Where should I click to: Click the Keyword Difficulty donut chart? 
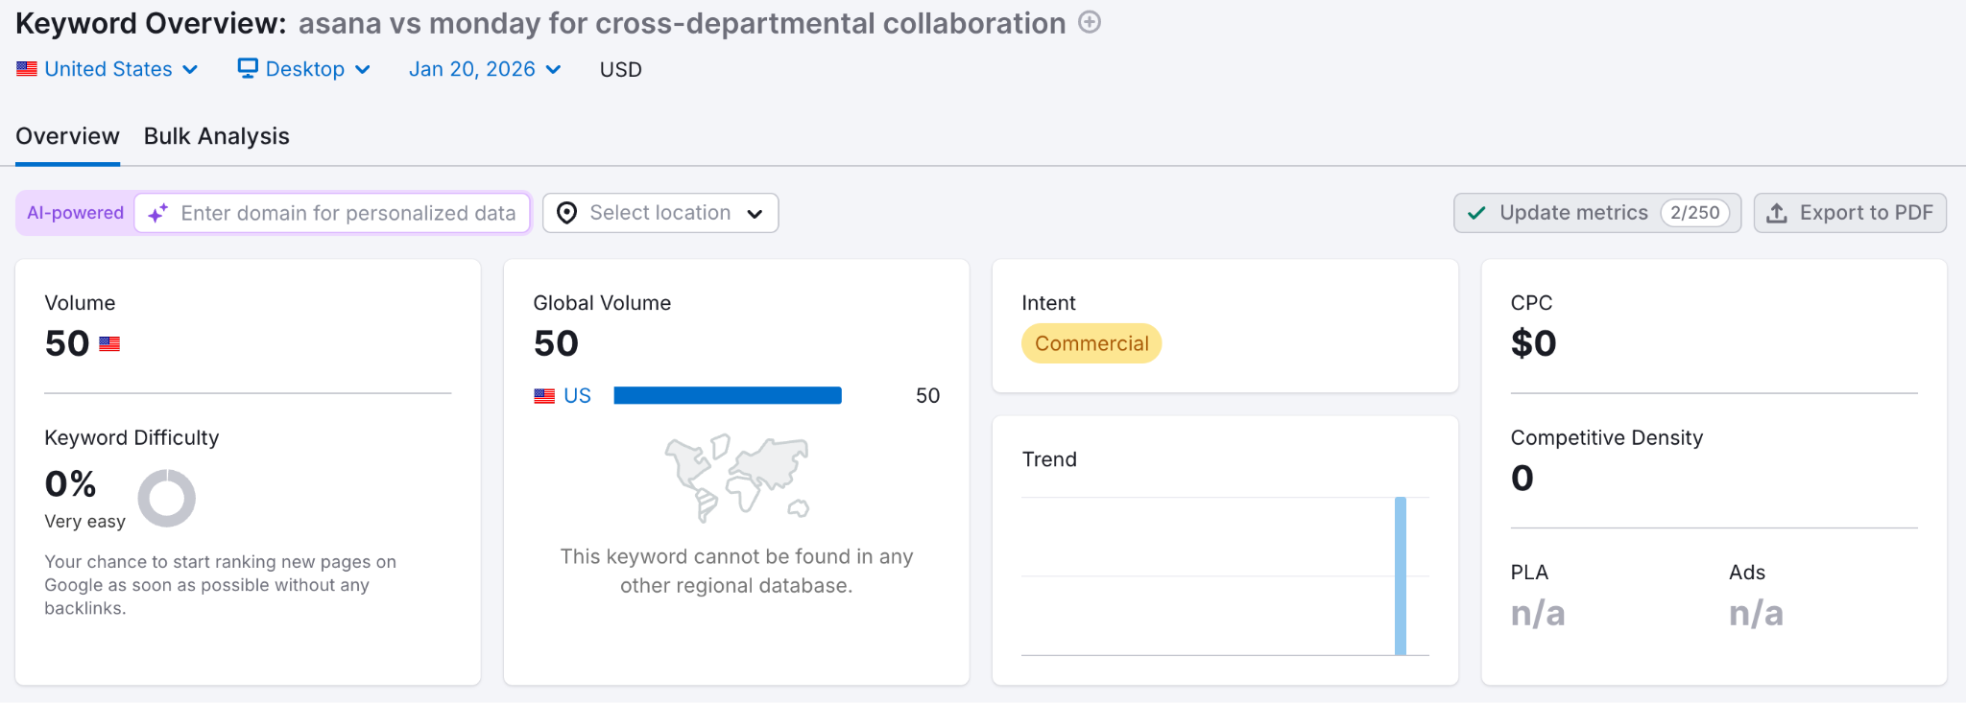point(166,498)
